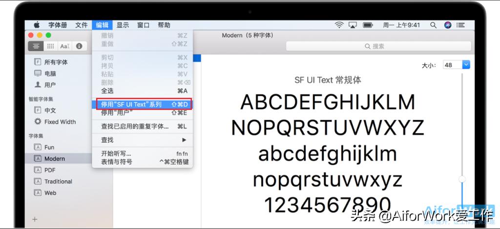Click the Web collection icon

coord(38,193)
